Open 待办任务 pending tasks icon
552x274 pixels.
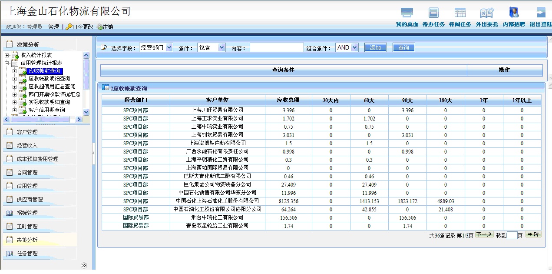point(433,13)
